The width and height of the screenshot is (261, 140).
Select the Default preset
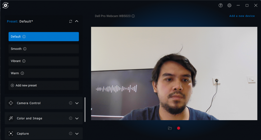44,37
